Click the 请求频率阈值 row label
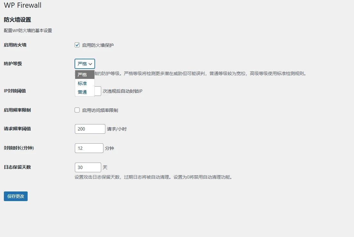The height and width of the screenshot is (237, 354). (17, 129)
